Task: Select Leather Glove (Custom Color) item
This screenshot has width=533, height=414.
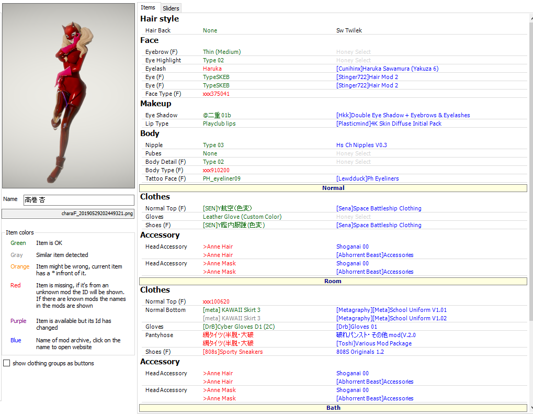Action: [x=242, y=217]
